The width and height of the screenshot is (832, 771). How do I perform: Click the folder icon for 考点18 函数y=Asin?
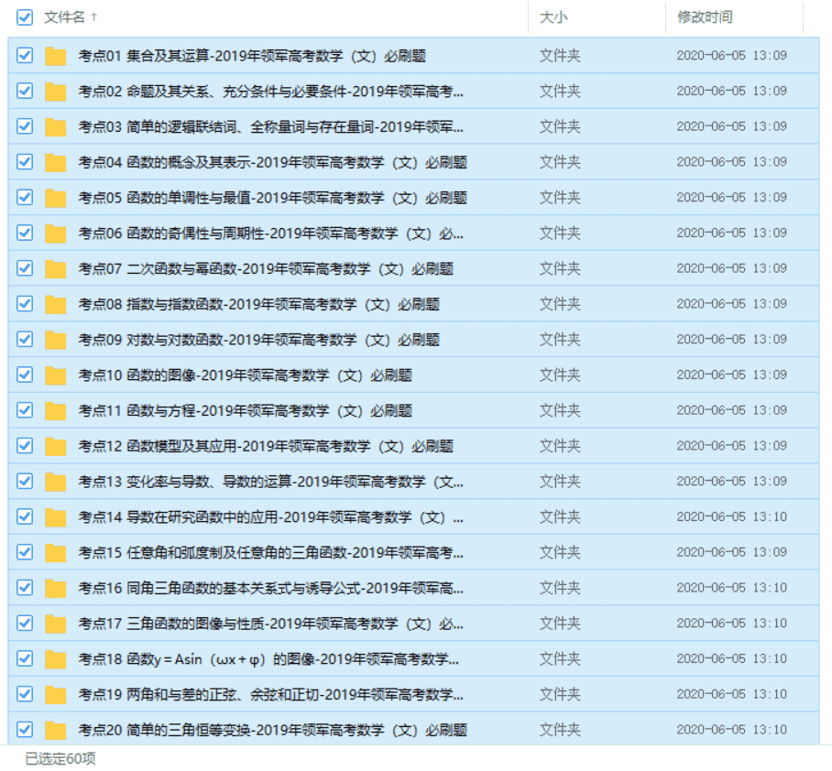click(56, 659)
